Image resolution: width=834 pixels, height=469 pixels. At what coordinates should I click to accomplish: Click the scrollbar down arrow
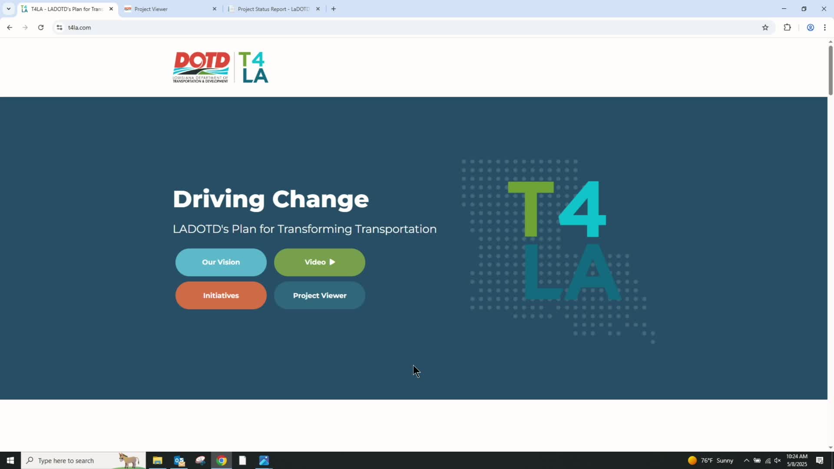(831, 448)
